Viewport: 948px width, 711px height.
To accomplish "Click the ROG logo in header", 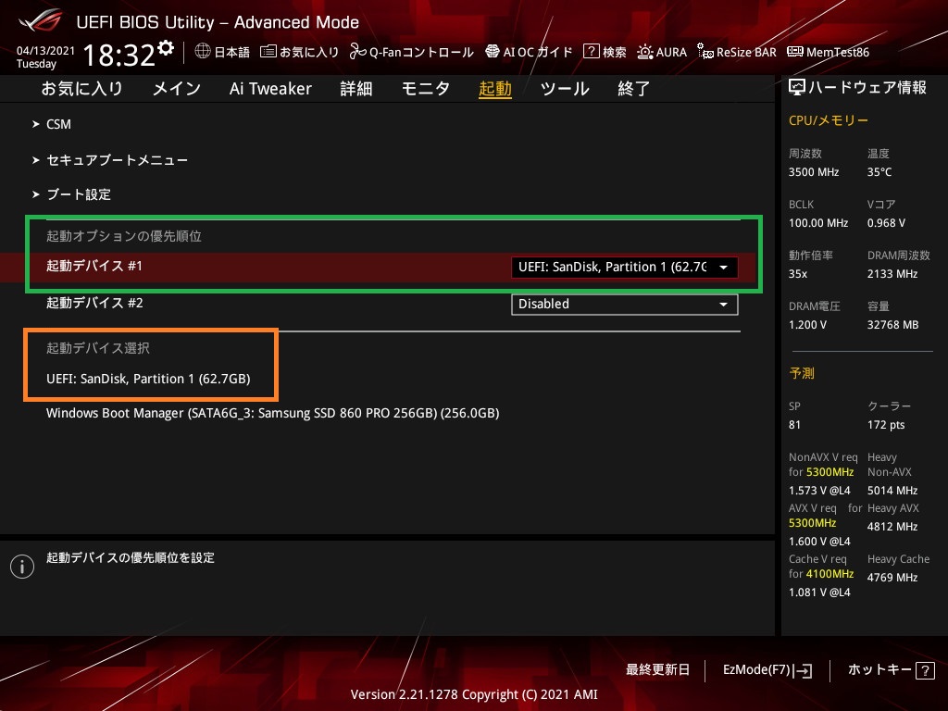I will click(41, 20).
